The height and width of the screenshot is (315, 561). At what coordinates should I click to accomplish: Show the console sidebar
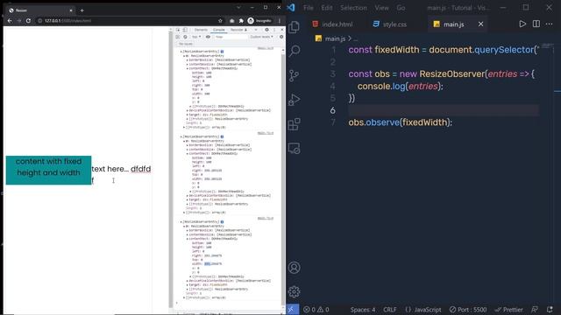(178, 37)
